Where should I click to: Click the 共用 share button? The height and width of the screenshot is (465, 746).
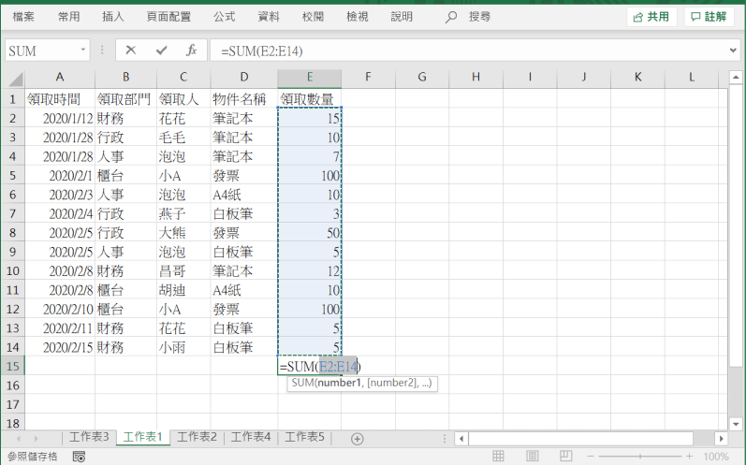[651, 17]
